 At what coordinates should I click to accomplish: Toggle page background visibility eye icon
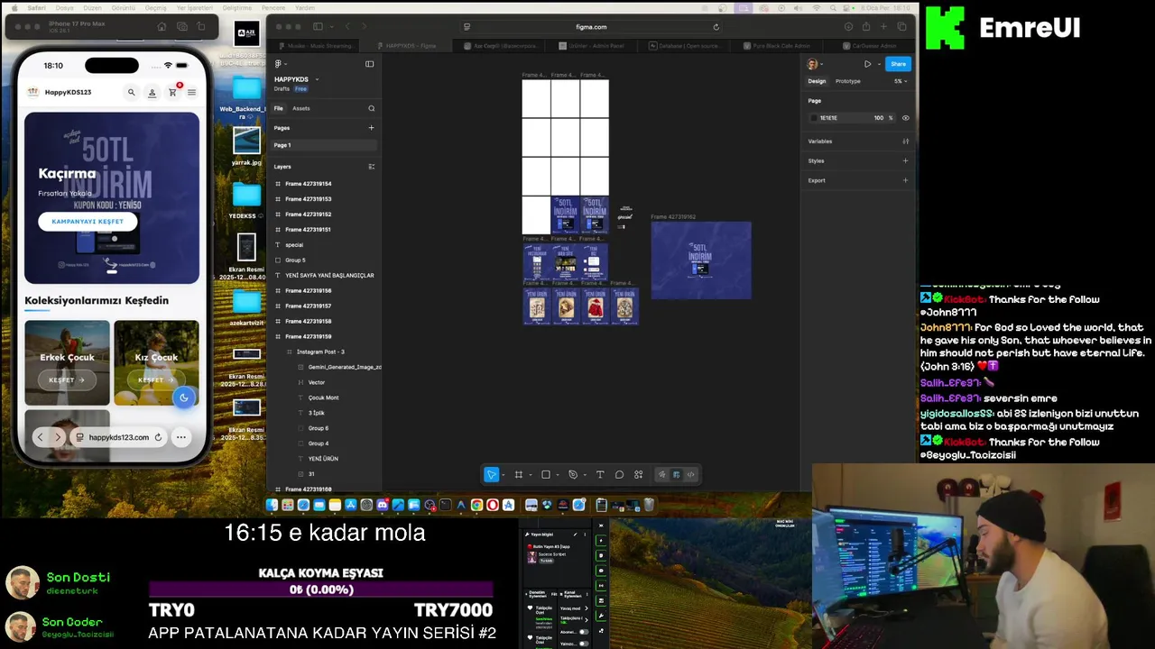click(905, 118)
